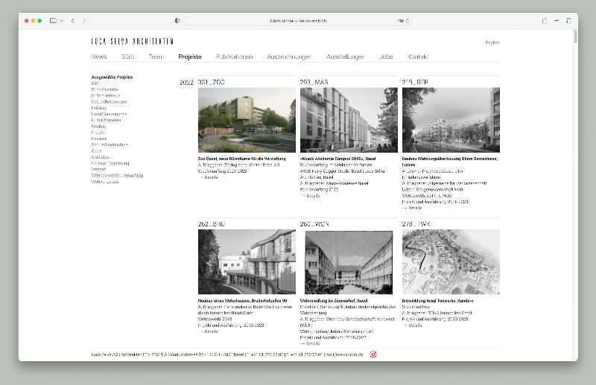Go to the Auszeichnungen page

289,57
